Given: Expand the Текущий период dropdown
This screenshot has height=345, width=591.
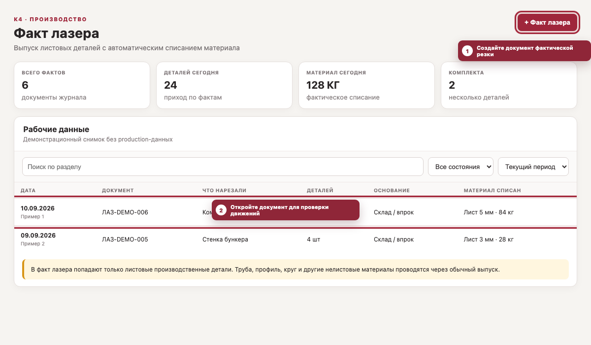Looking at the screenshot, I should click(533, 167).
